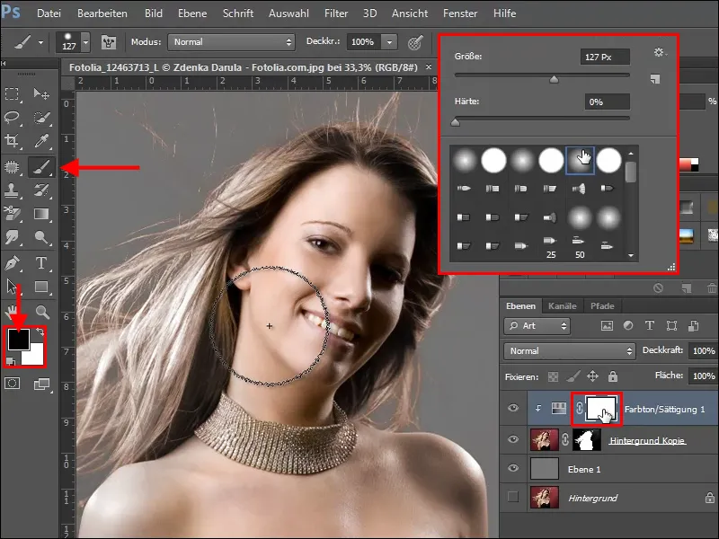The height and width of the screenshot is (539, 719).
Task: Select the Gradient tool
Action: coord(41,213)
